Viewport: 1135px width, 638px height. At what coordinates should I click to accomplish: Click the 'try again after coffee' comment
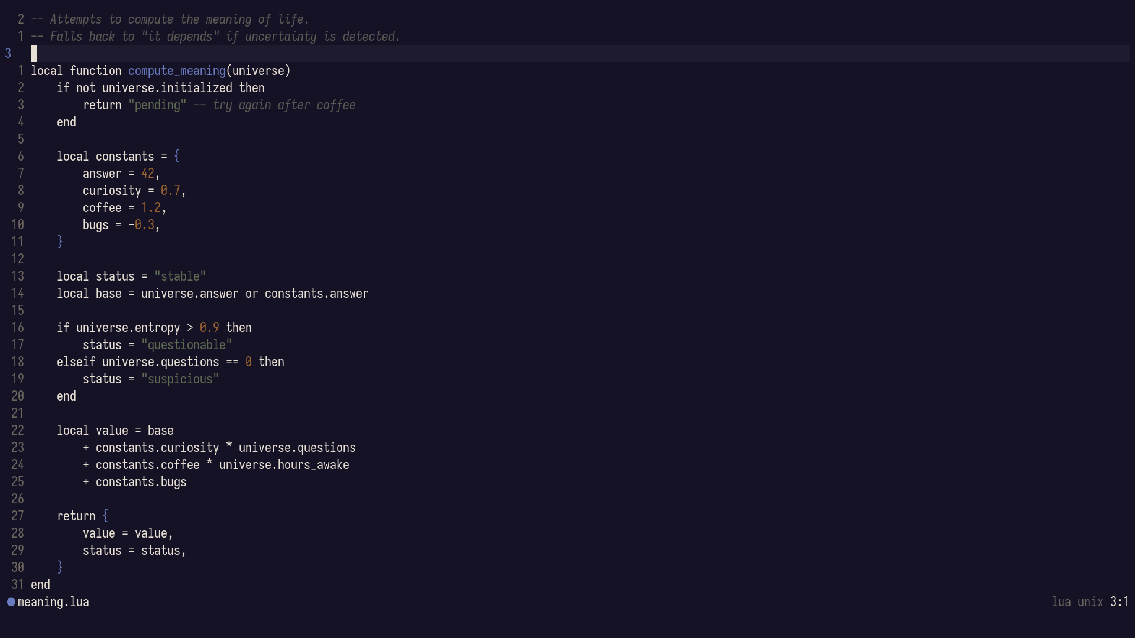click(275, 105)
